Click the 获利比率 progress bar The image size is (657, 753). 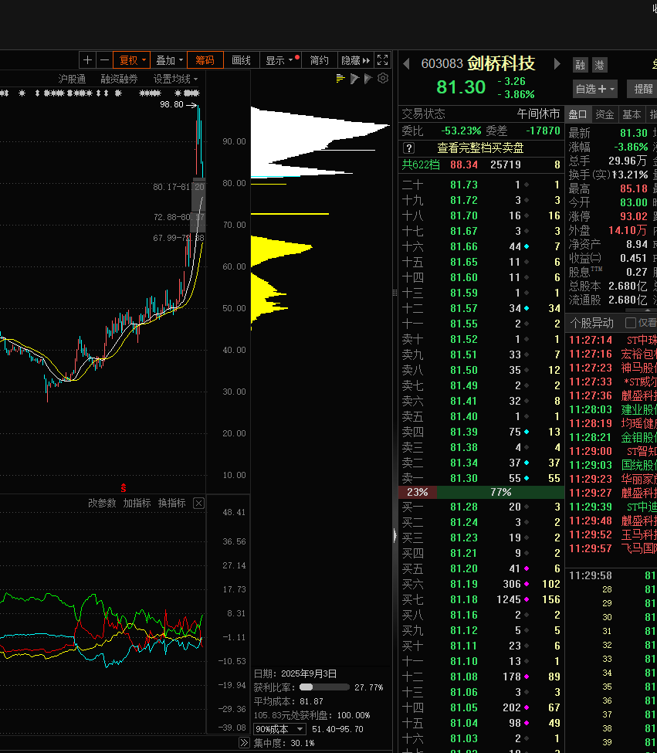[x=324, y=687]
